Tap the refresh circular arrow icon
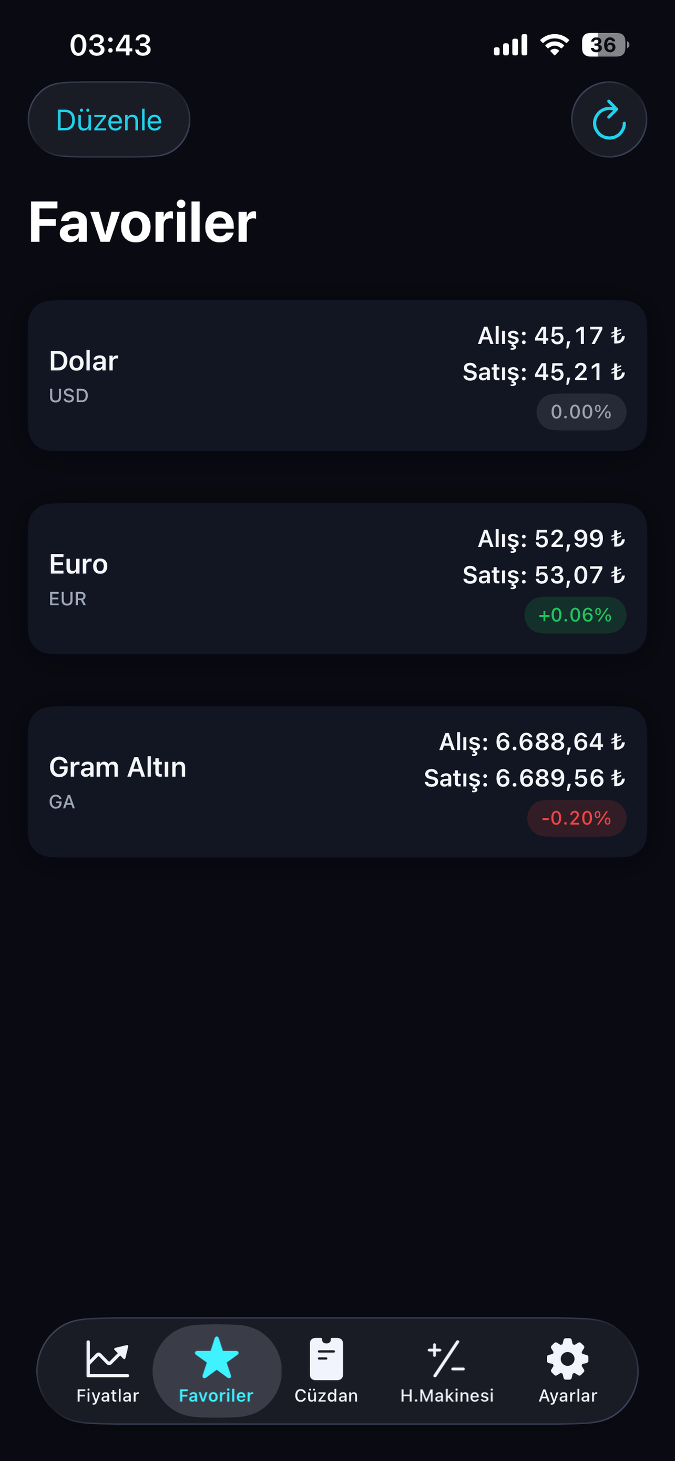The image size is (675, 1461). click(609, 120)
